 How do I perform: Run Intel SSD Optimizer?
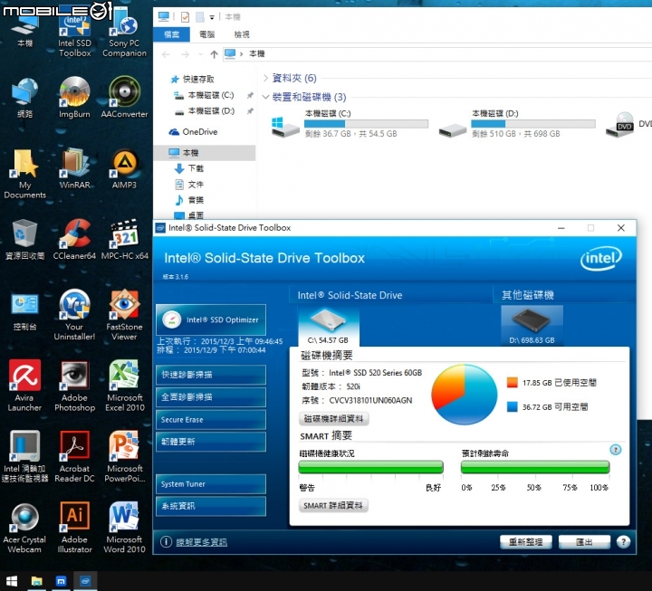coord(211,319)
